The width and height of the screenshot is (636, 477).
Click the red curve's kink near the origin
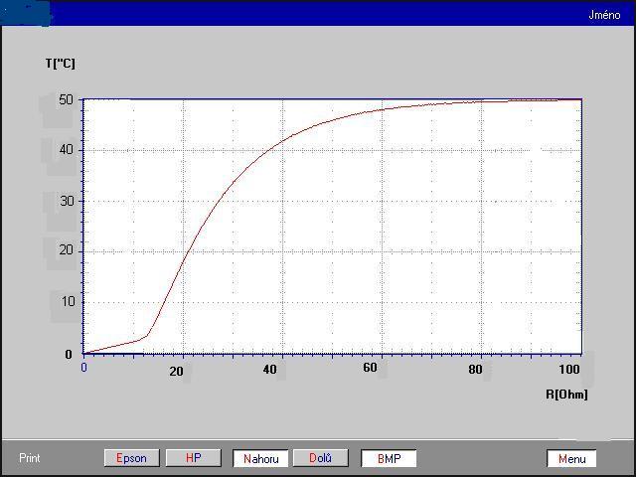pyautogui.click(x=147, y=335)
